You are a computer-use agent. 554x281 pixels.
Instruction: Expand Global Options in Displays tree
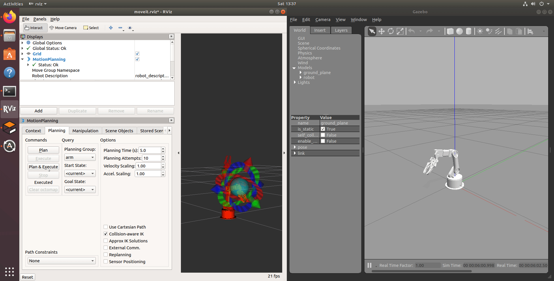[23, 43]
